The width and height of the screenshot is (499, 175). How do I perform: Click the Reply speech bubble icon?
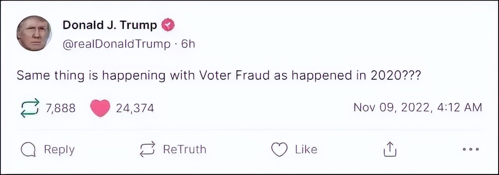point(28,149)
